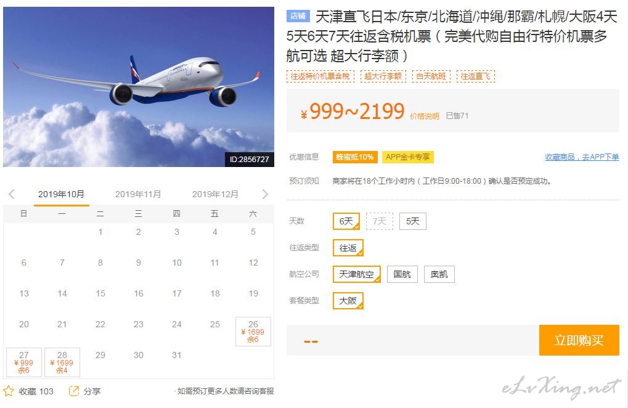Click the share icon

(x=74, y=391)
